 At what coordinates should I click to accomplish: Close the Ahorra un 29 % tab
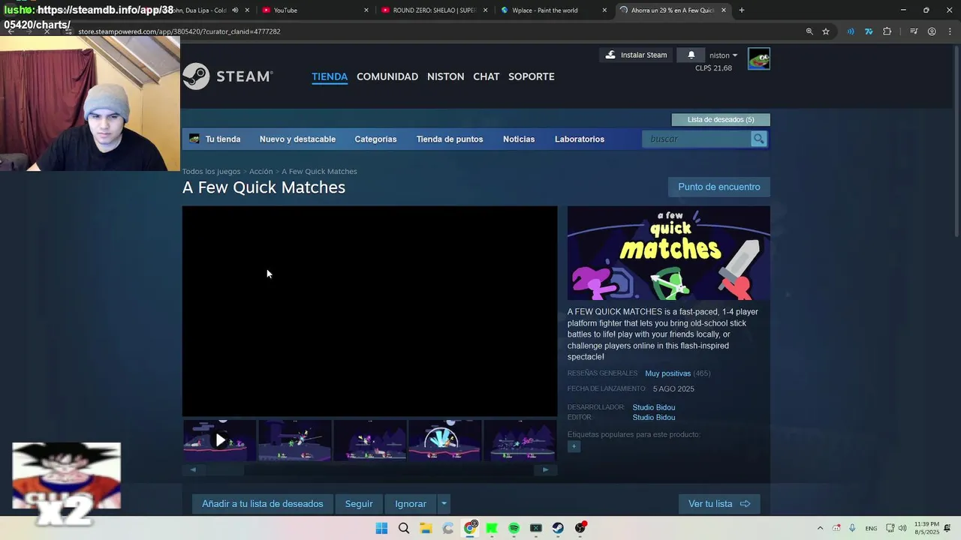(x=724, y=10)
